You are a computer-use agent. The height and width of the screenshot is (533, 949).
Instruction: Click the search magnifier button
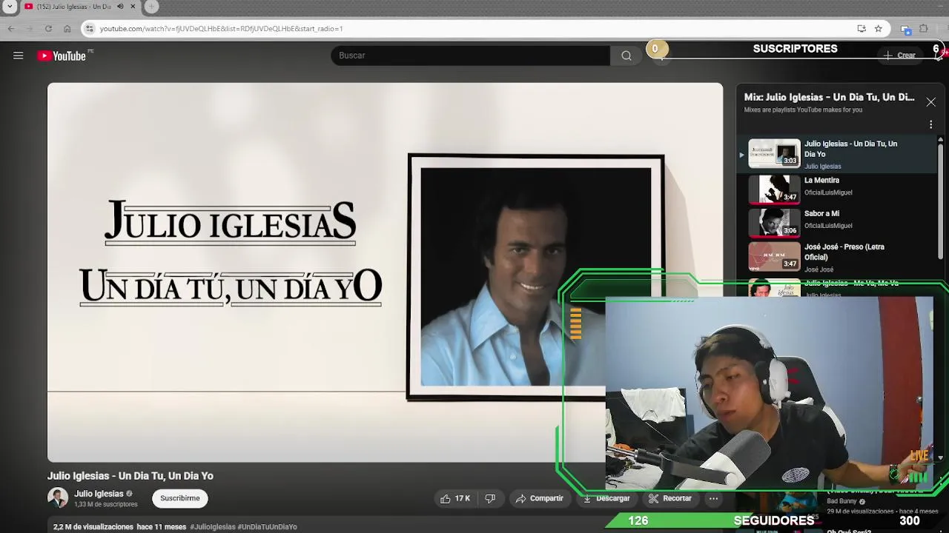(626, 56)
